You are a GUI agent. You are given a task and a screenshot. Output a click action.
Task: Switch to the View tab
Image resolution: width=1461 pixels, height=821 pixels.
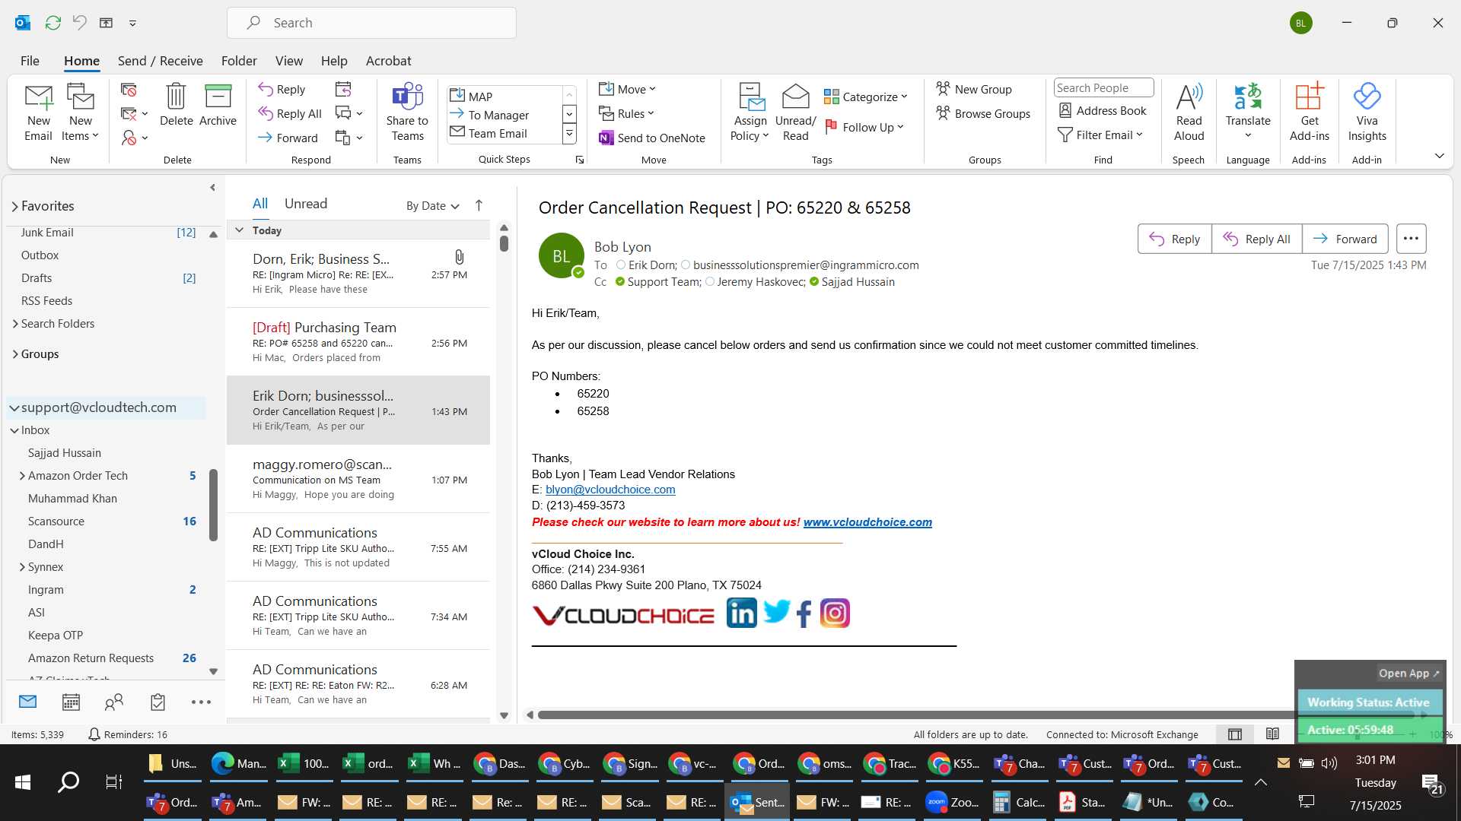[288, 61]
